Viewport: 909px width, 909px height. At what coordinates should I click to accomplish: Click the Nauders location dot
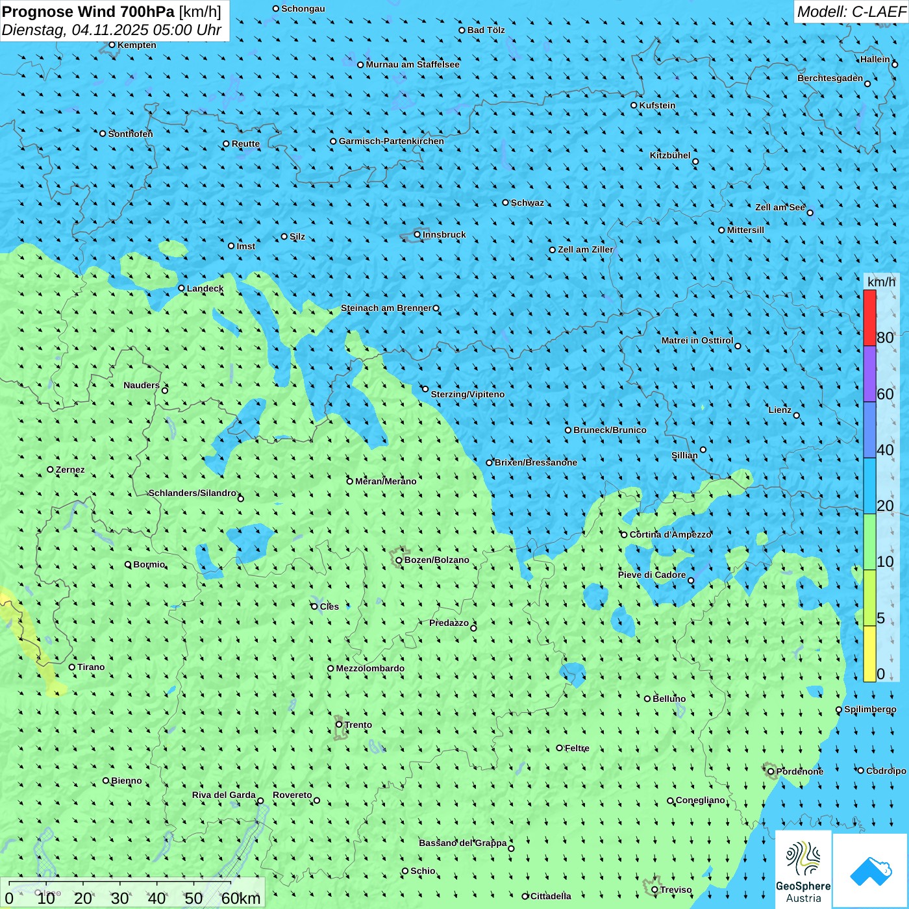(165, 390)
